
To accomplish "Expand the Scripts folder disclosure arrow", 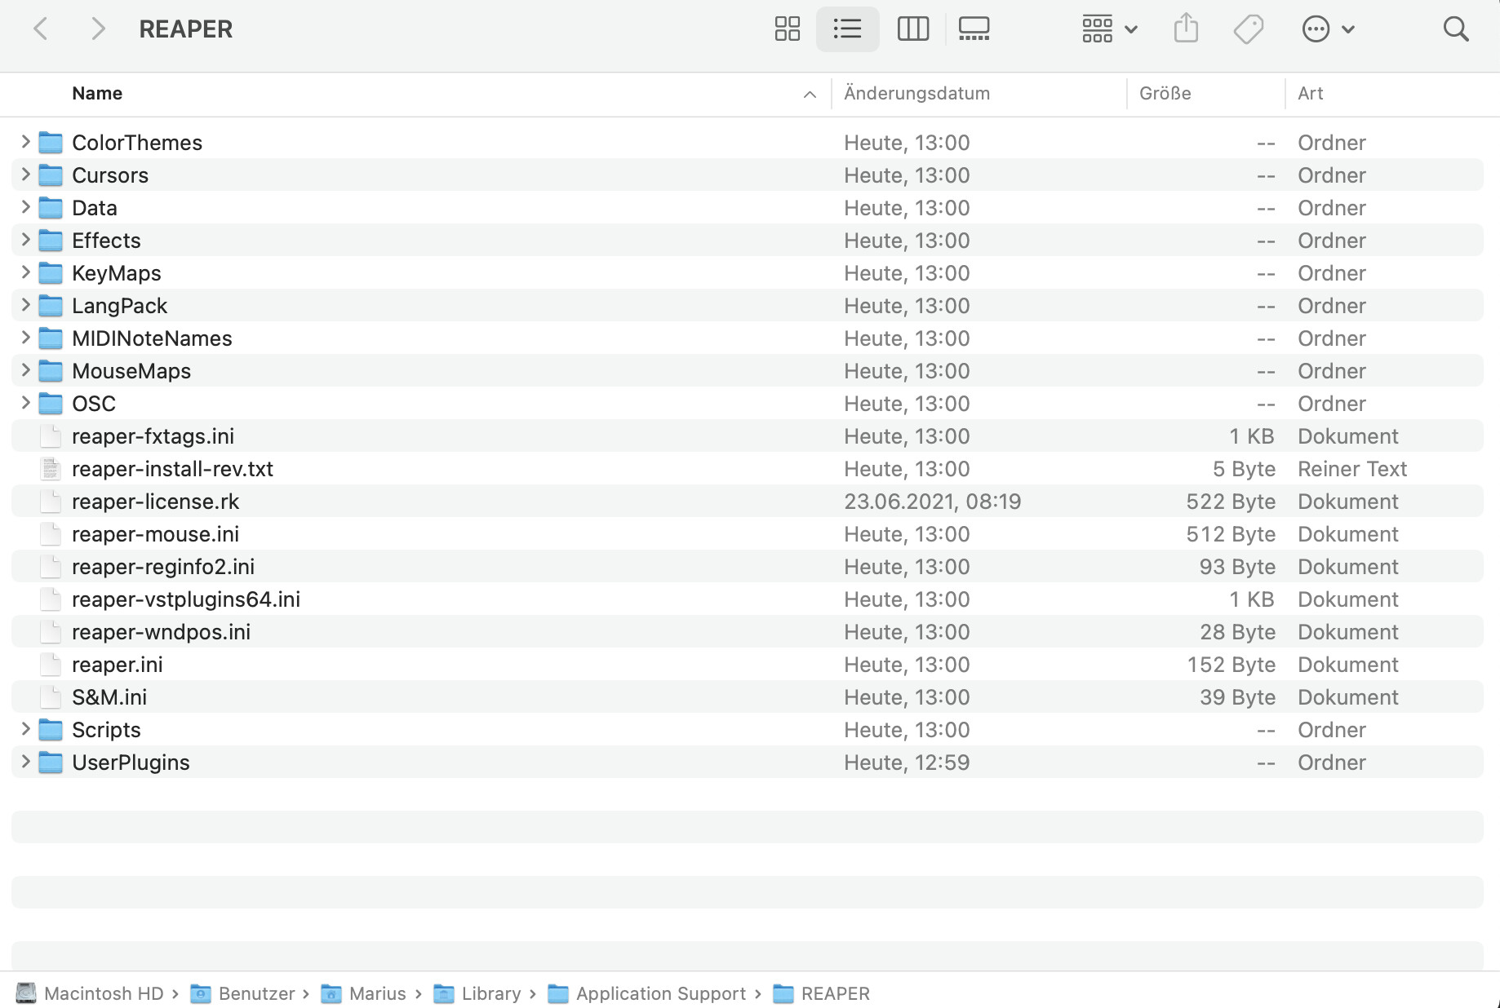I will 25,729.
